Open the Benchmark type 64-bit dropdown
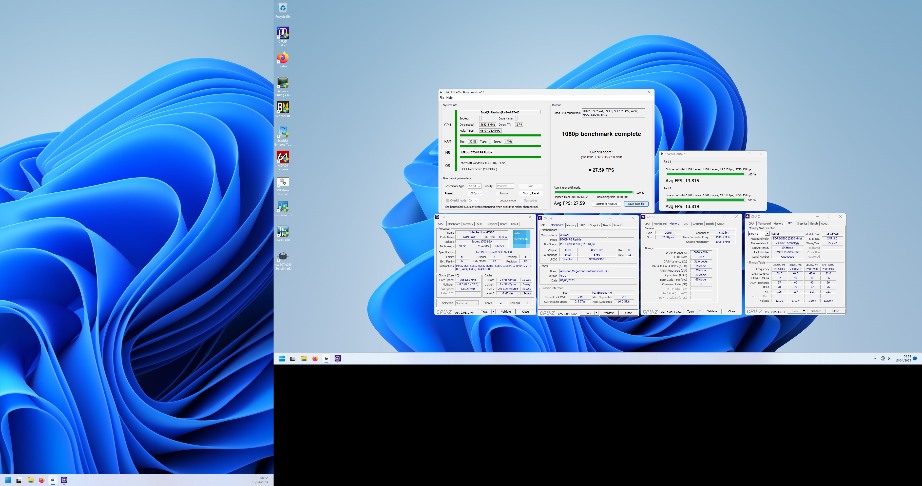The height and width of the screenshot is (486, 922). coord(474,186)
